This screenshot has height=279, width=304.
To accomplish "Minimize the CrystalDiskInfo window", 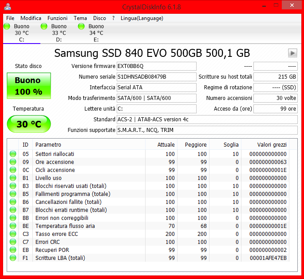I will point(264,5).
